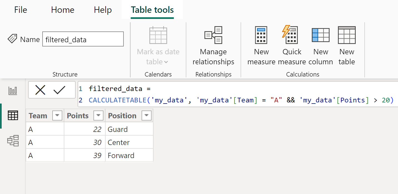The height and width of the screenshot is (194, 398).
Task: Click the cell with Points value 22
Action: click(x=85, y=129)
